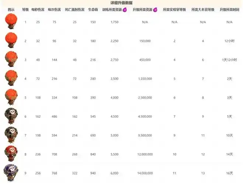Click the 每秒伤害 column header
The width and height of the screenshot is (243, 184).
(x=38, y=10)
